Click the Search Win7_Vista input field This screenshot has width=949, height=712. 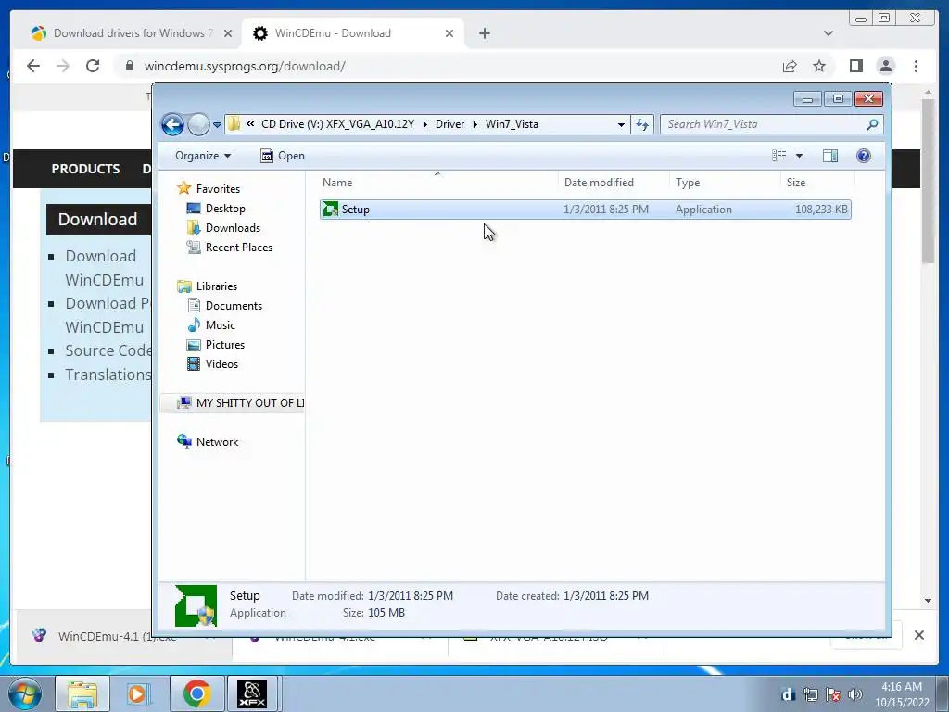763,124
